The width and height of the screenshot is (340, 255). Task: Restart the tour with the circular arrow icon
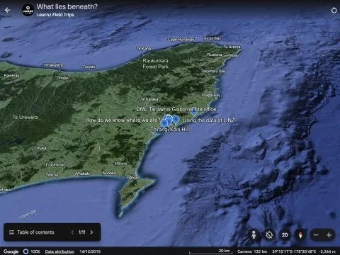click(334, 11)
